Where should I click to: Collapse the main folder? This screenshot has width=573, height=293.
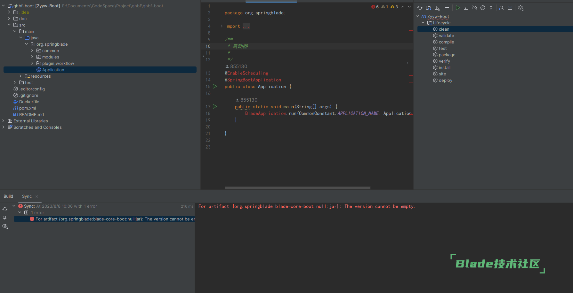(15, 31)
